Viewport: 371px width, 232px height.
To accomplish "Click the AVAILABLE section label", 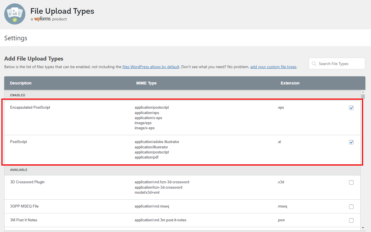I will [x=19, y=170].
